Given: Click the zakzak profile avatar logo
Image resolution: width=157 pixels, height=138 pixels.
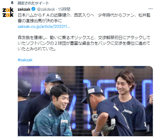Looking at the screenshot, I should [x=8, y=12].
